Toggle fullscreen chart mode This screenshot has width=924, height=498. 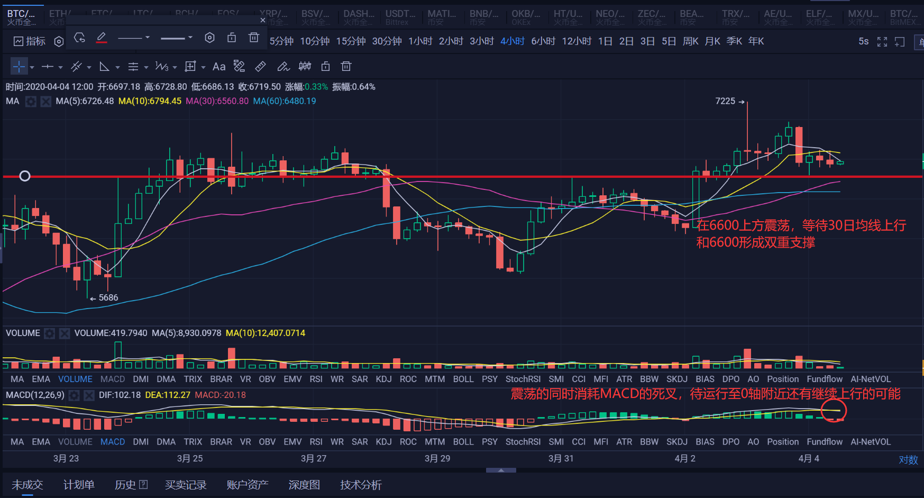[x=882, y=42]
